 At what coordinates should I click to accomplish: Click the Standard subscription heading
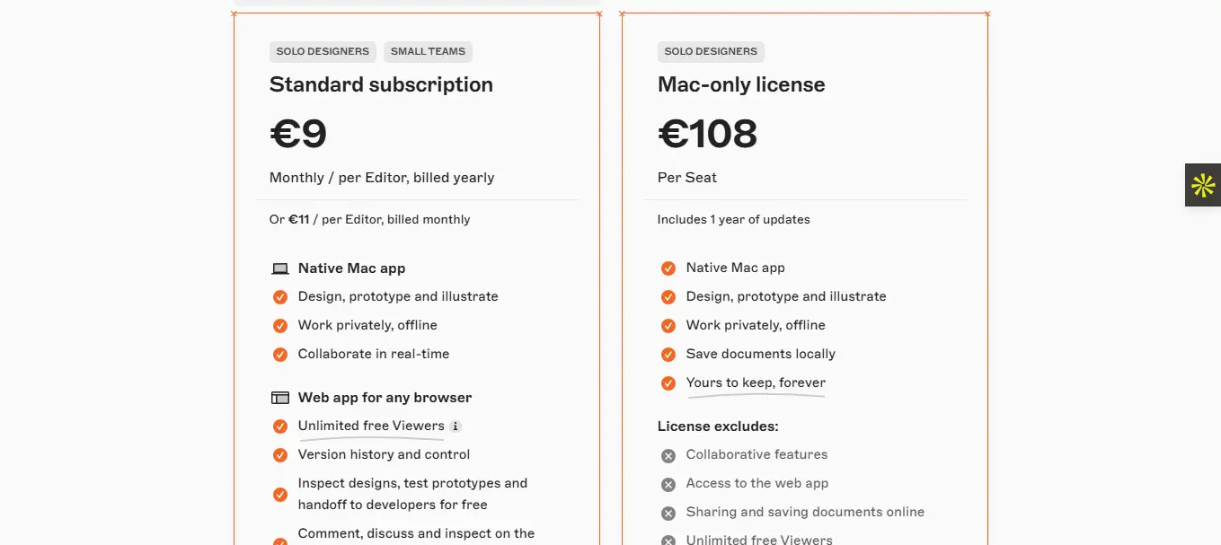tap(381, 84)
